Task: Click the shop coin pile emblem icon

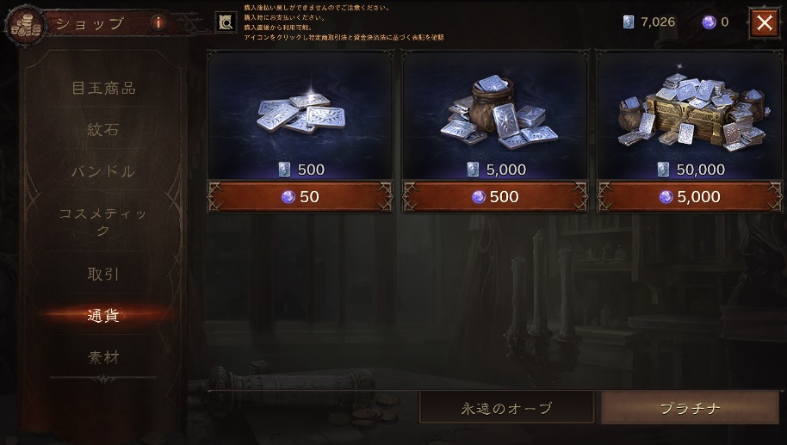Action: [x=25, y=26]
